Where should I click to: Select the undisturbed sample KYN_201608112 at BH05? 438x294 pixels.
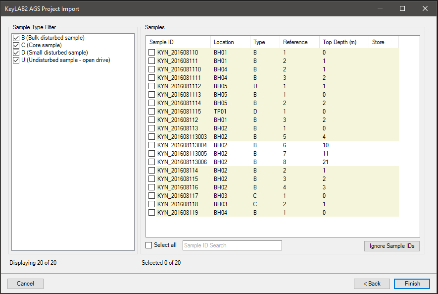[151, 86]
